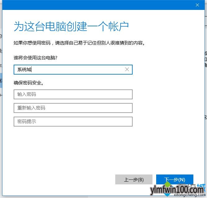Click the password advice sentence 如果你想使用密码
207x198 pixels.
click(79, 43)
